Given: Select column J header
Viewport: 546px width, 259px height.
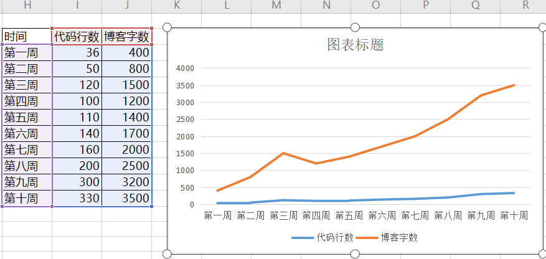Looking at the screenshot, I should (127, 6).
